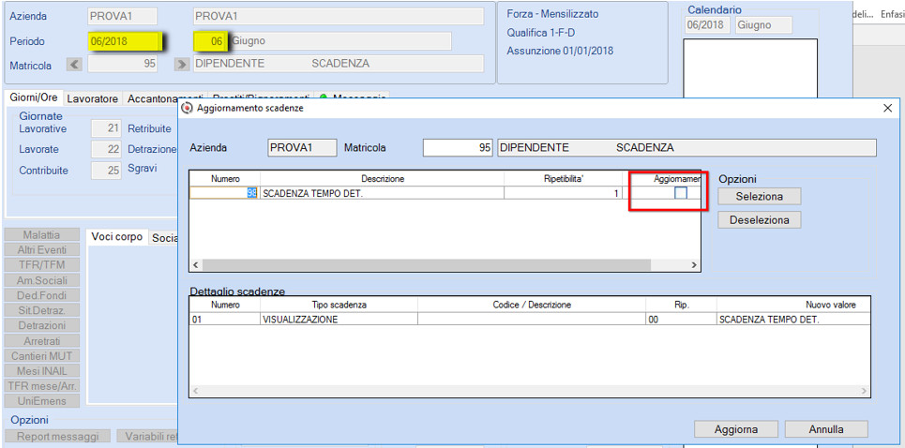905x448 pixels.
Task: Tick the Aggiornamento checkbox for SCADENZA TEMPO DET.
Action: click(x=681, y=194)
